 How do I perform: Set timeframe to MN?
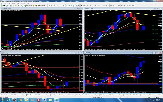pyautogui.click(x=133, y=6)
